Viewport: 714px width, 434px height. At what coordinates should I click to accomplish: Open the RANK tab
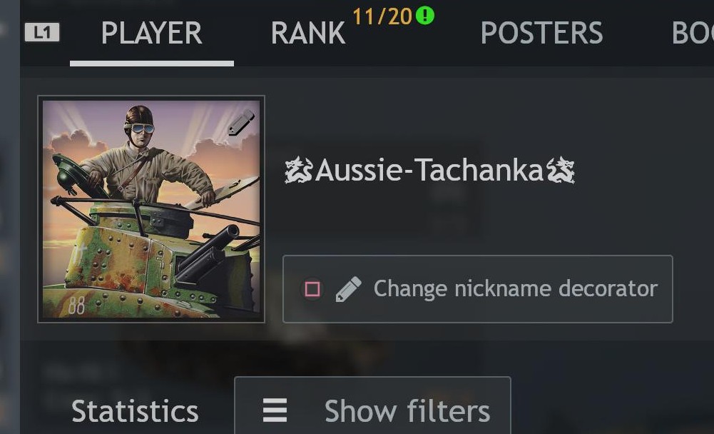point(308,33)
